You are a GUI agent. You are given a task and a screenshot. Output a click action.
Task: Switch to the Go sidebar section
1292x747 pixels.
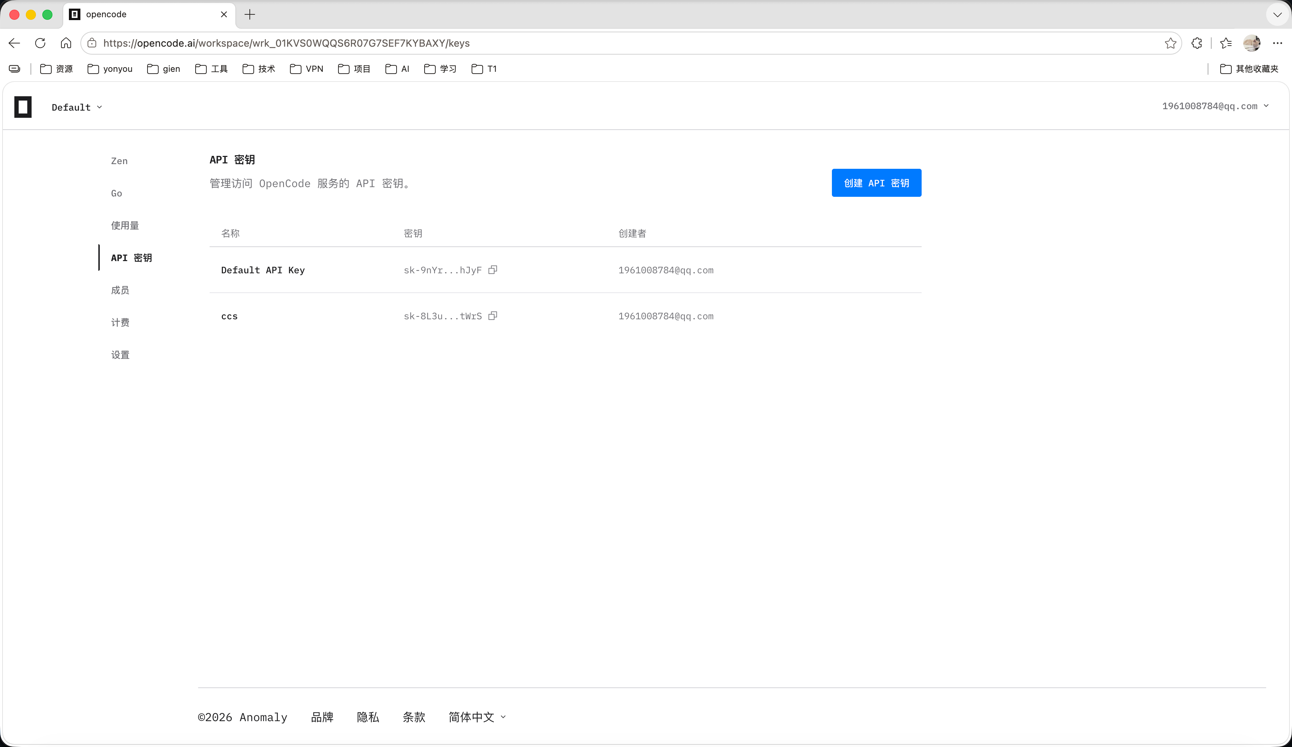(x=116, y=193)
